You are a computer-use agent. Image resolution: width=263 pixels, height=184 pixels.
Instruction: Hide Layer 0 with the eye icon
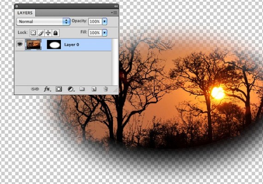(20, 44)
